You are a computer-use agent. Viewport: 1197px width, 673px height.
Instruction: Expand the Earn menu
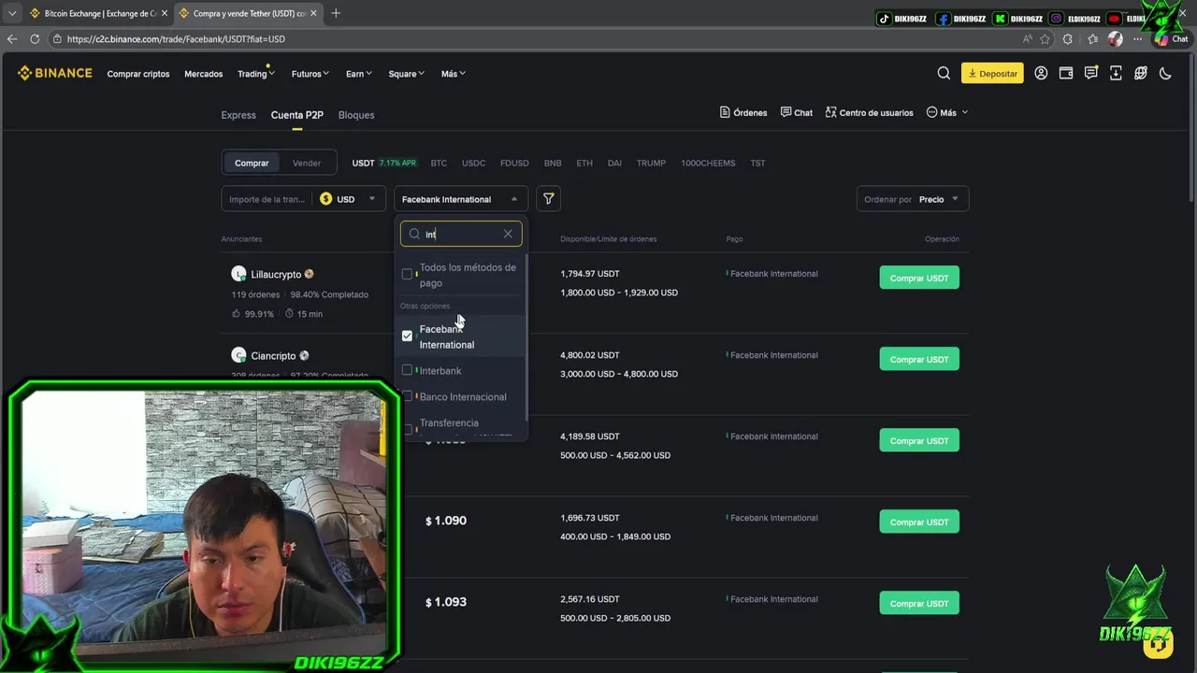tap(359, 74)
